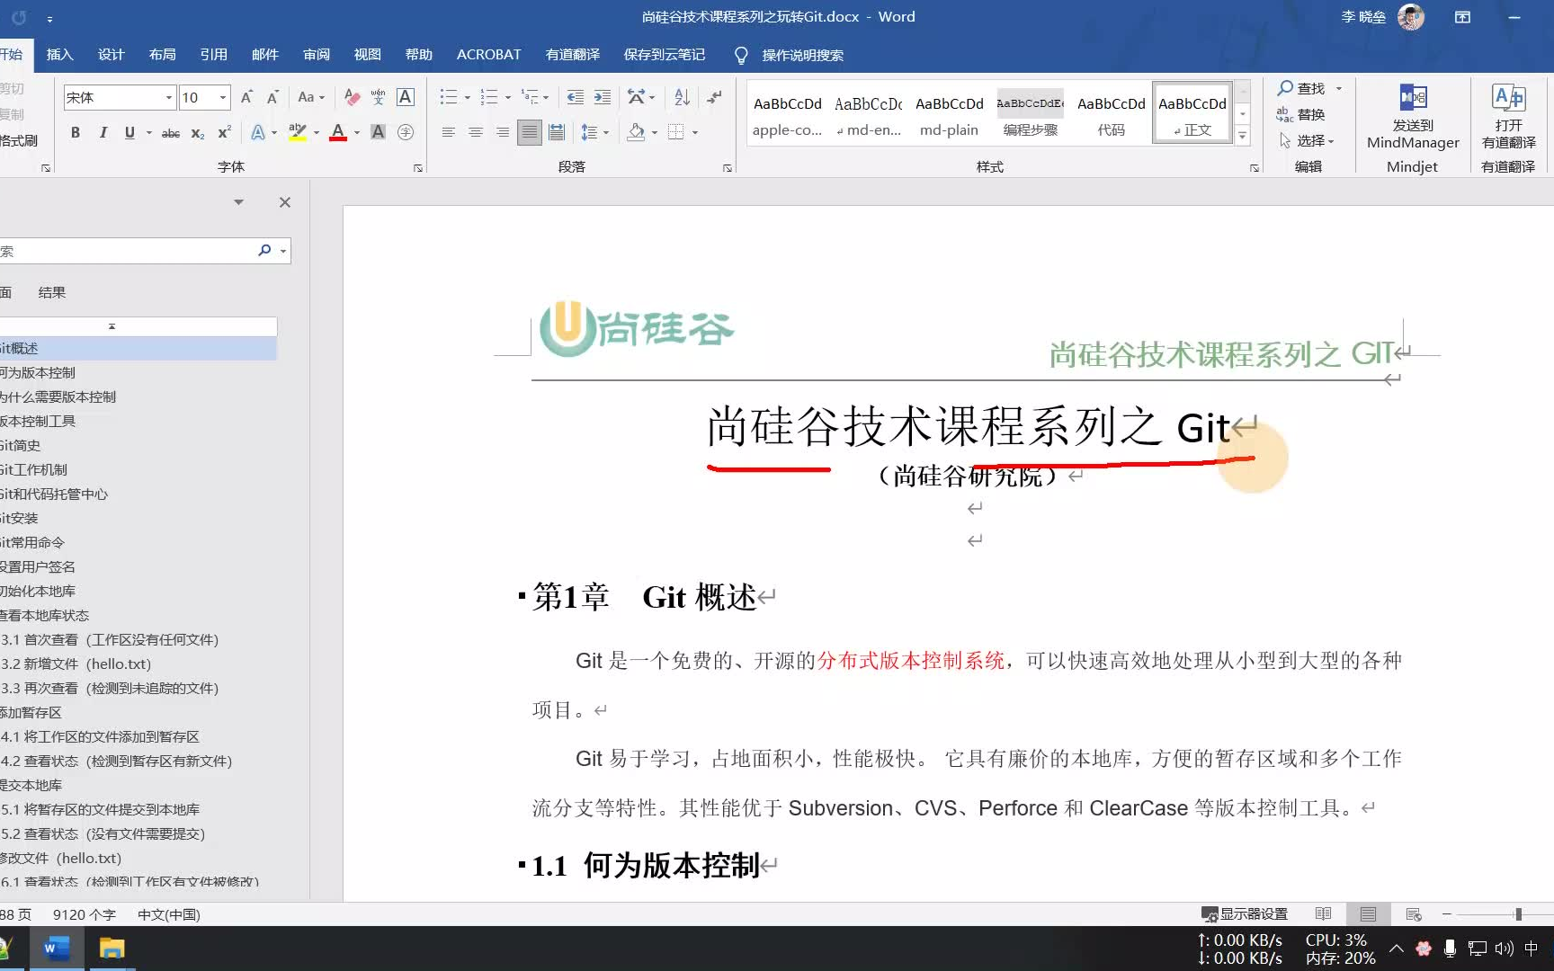This screenshot has width=1554, height=971.
Task: Click the navigation search field
Action: click(126, 251)
